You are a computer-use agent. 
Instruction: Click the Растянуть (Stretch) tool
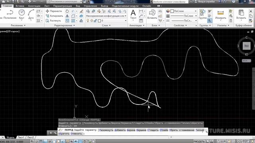[53, 21]
